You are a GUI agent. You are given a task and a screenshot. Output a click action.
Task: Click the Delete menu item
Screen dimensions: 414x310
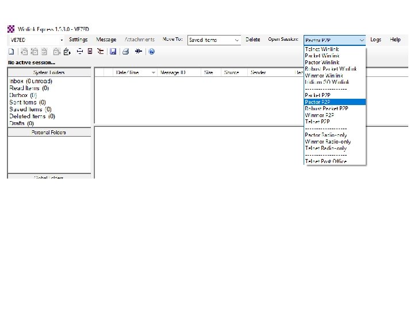252,40
